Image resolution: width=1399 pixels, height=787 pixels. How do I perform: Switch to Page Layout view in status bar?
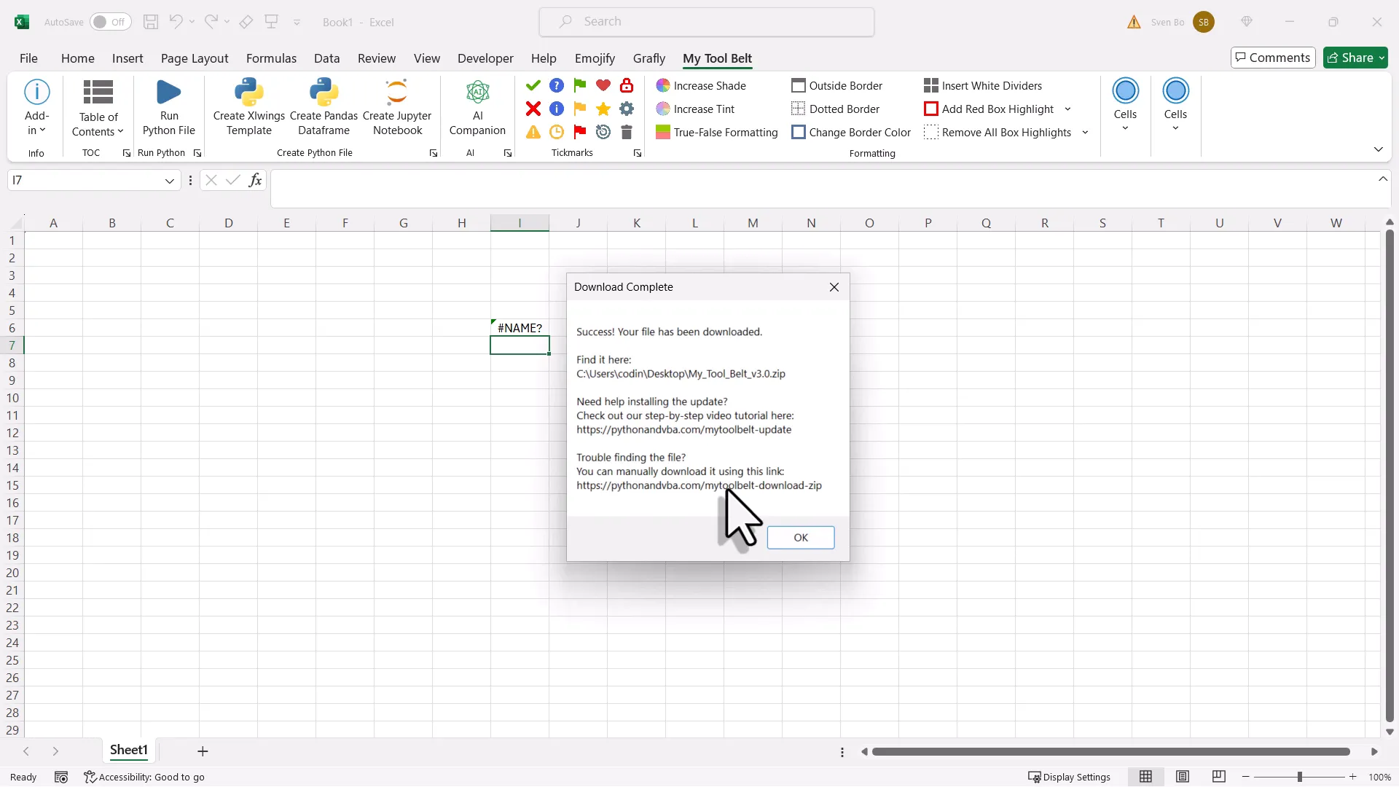(1183, 777)
